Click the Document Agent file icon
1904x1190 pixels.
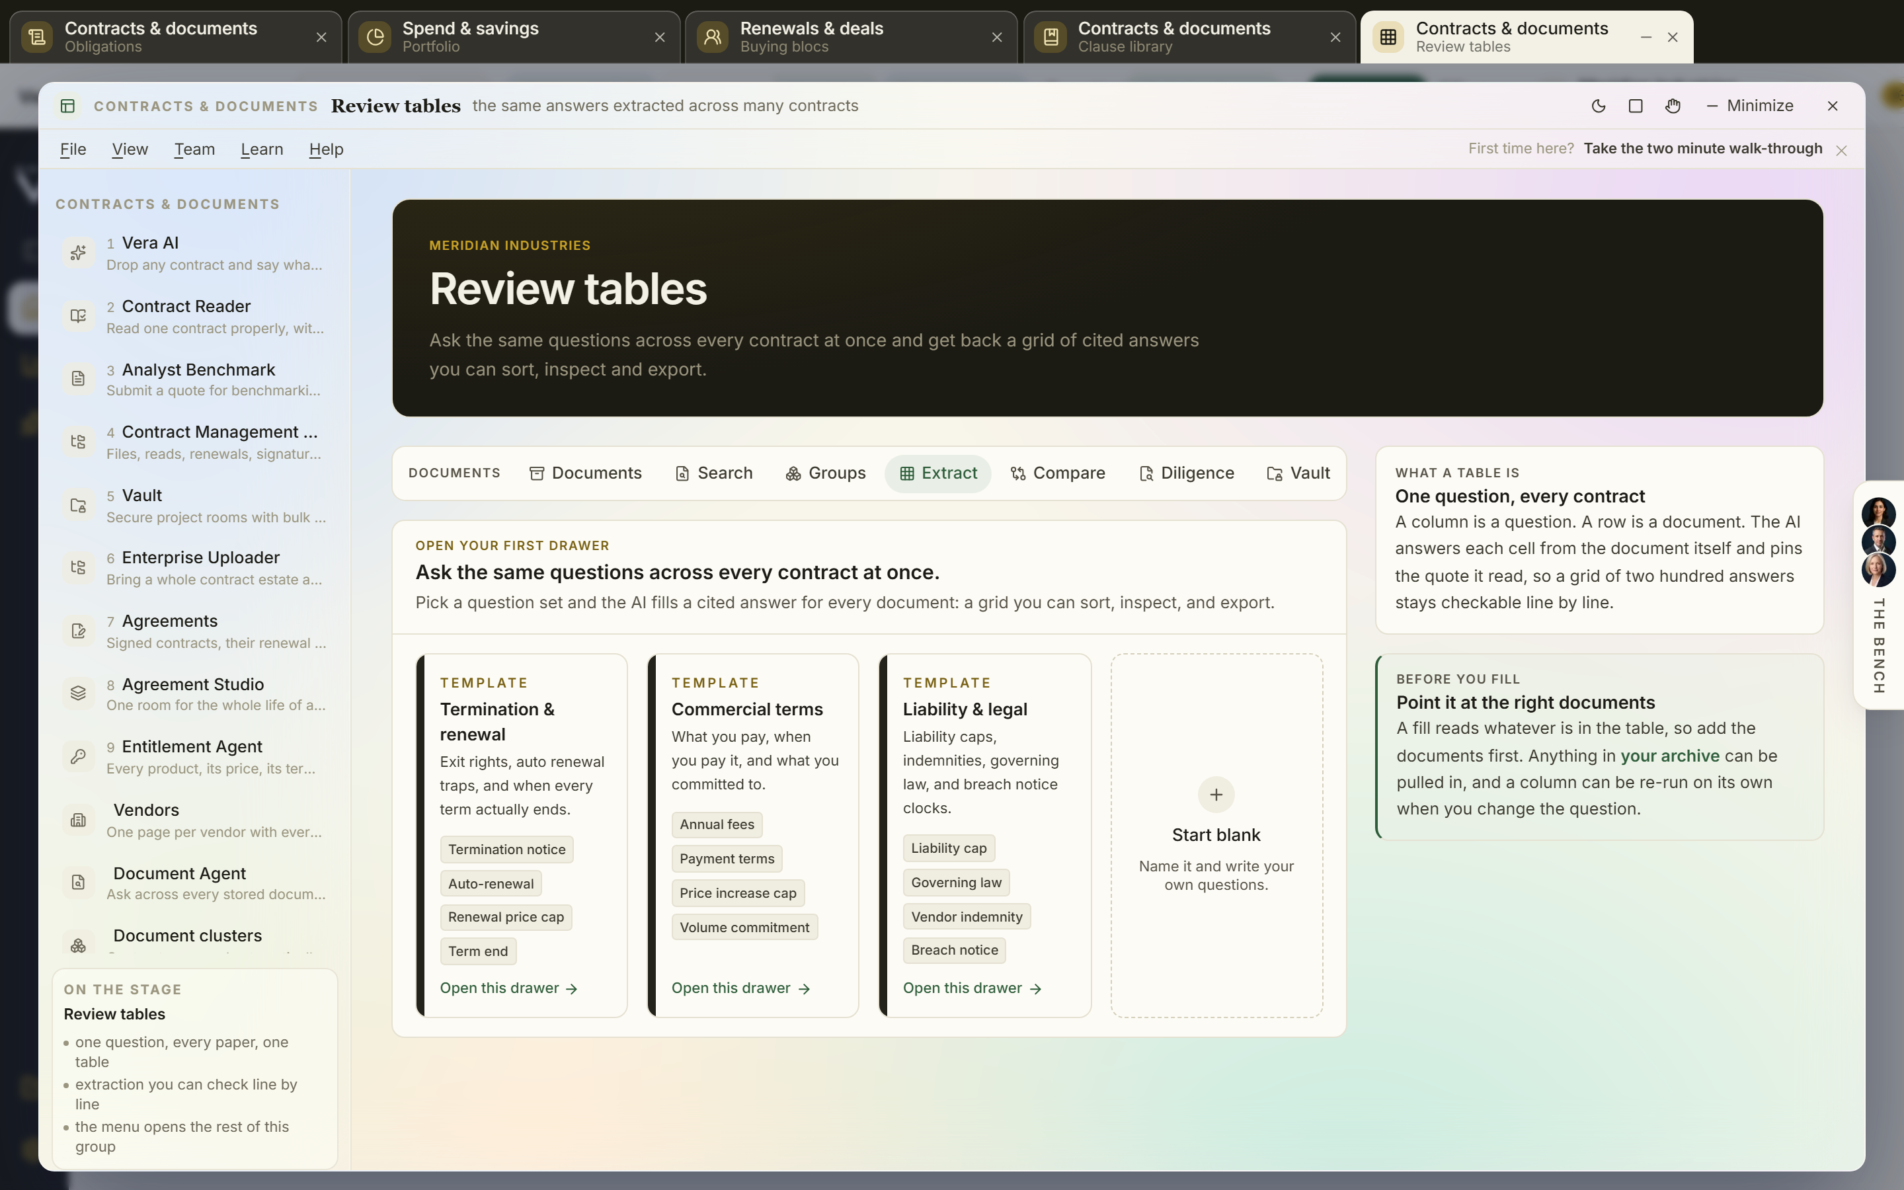point(78,883)
